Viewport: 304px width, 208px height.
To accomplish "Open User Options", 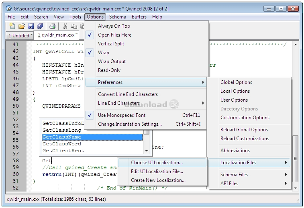I will point(249,100).
